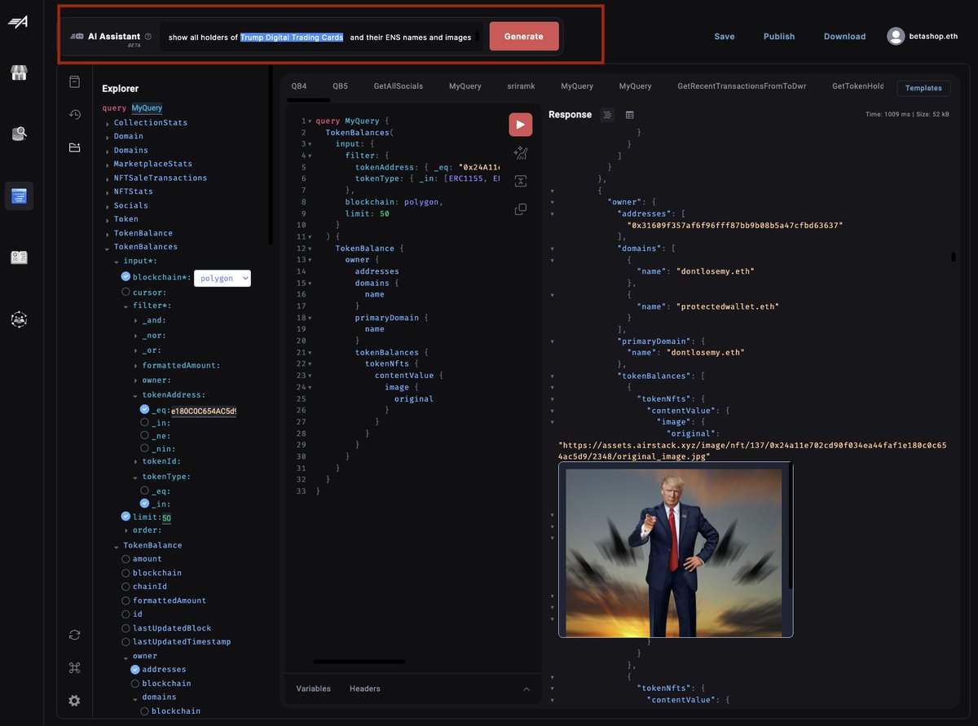This screenshot has width=978, height=726.
Task: Click Download in the top bar
Action: (844, 37)
